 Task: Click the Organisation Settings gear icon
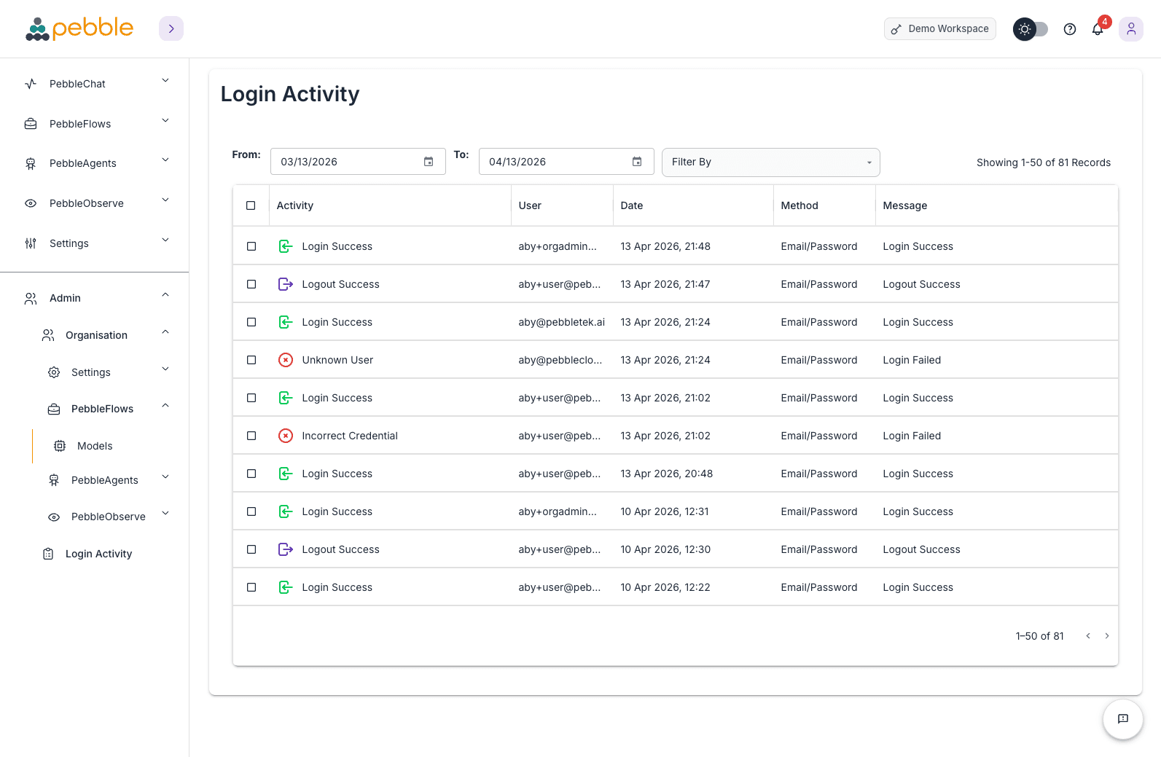pyautogui.click(x=54, y=372)
